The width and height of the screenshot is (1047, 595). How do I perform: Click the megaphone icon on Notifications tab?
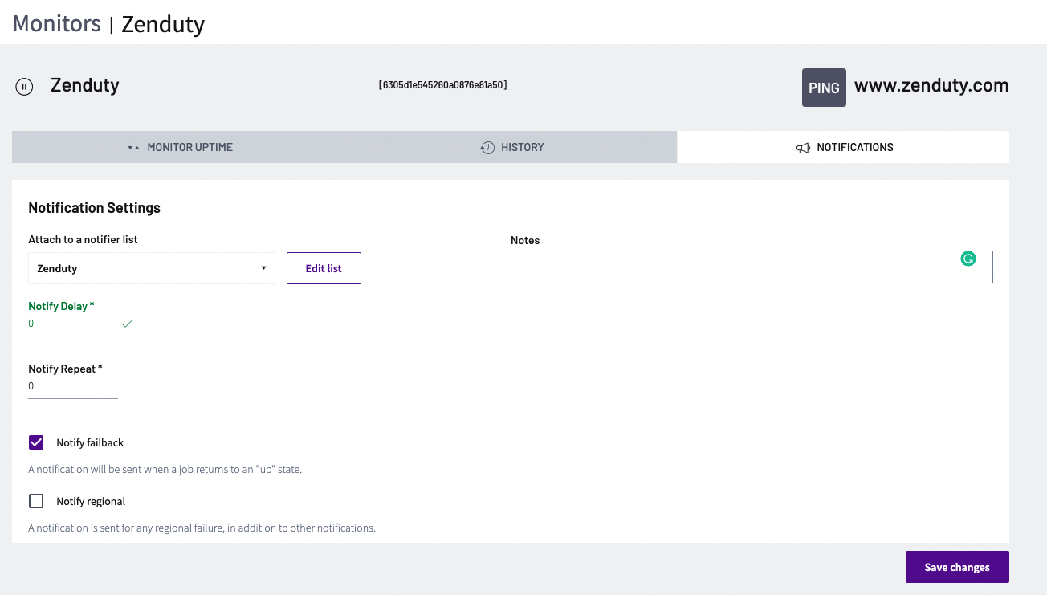pos(803,148)
